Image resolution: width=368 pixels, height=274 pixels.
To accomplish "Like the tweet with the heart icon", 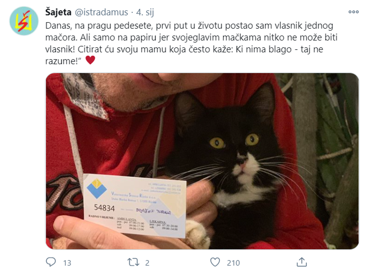I will 215,262.
